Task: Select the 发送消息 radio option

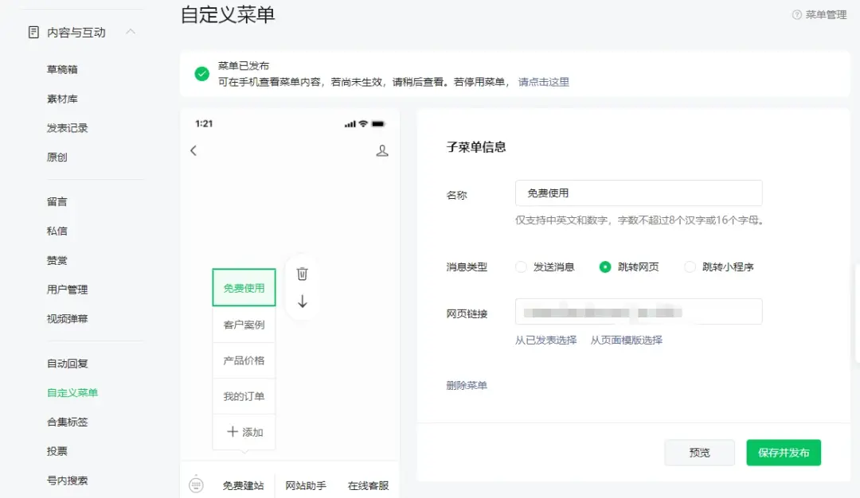Action: click(521, 267)
